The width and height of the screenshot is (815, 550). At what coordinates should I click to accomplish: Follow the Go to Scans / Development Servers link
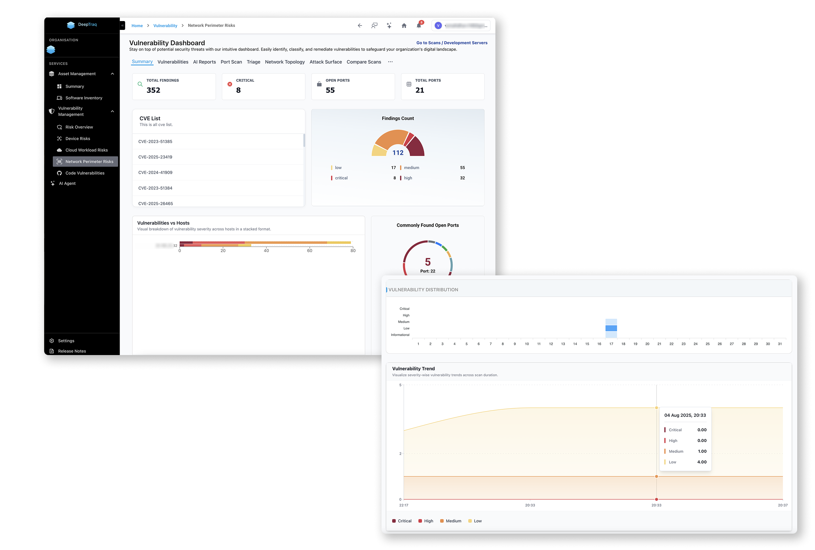click(452, 43)
